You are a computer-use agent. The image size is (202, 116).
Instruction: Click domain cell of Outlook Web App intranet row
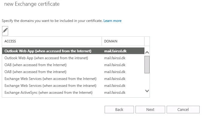click(115, 58)
